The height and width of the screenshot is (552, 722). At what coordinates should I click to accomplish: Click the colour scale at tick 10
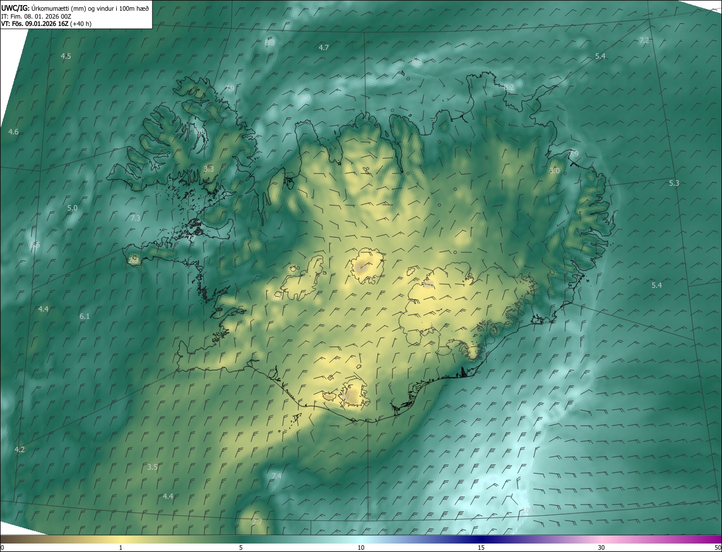tap(361, 547)
